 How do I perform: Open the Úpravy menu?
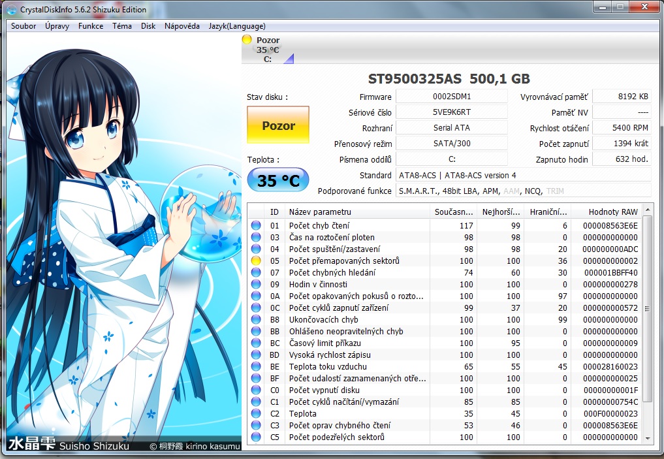click(57, 26)
